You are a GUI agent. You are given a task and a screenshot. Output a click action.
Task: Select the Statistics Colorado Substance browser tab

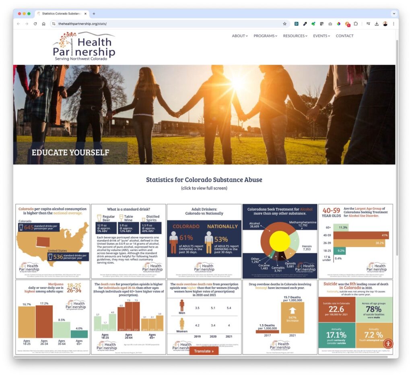coord(62,14)
